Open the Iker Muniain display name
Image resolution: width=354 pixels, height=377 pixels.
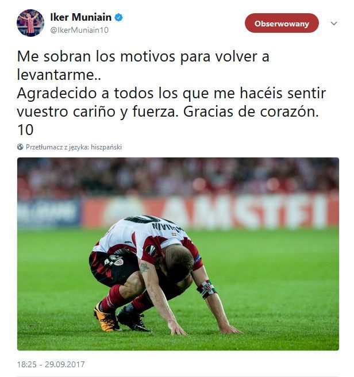pyautogui.click(x=81, y=17)
